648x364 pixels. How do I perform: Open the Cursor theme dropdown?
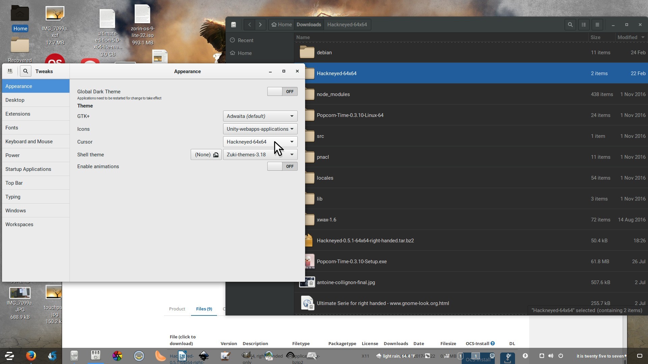pos(260,142)
